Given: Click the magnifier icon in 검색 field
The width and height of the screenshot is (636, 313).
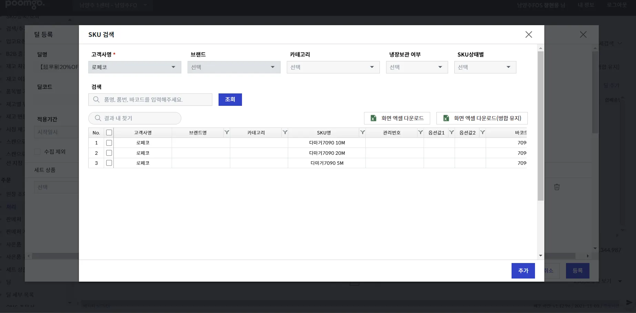Looking at the screenshot, I should 97,100.
